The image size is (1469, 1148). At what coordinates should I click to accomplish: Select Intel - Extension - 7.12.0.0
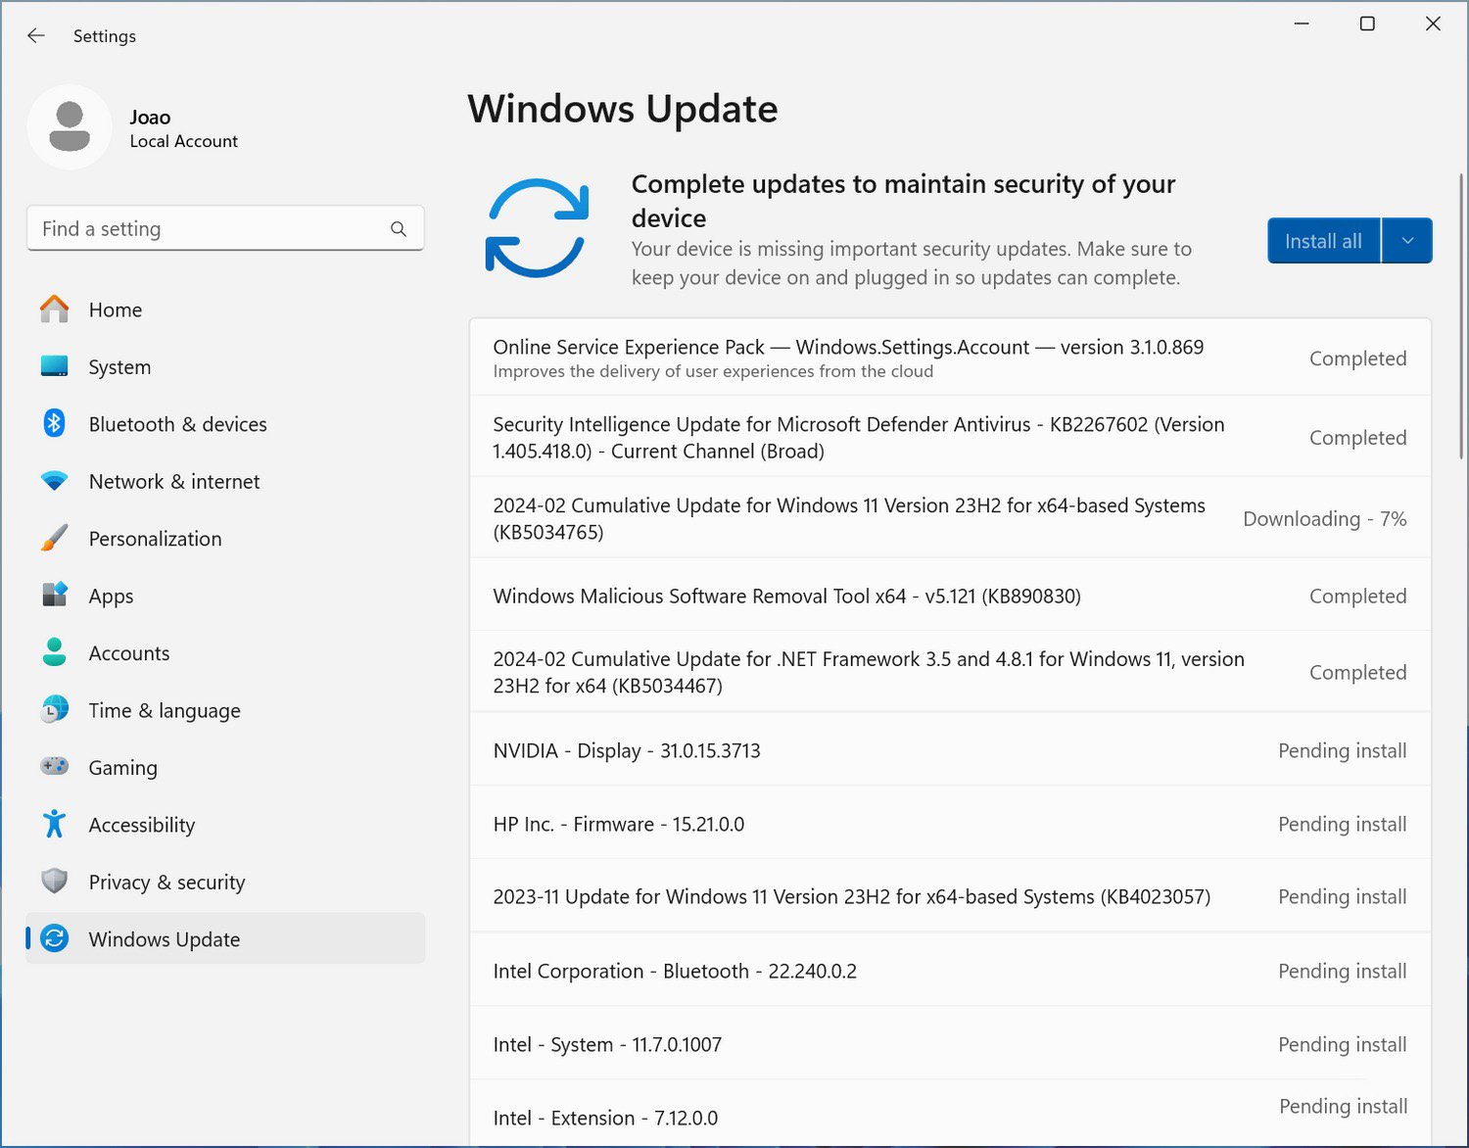[x=950, y=1114]
